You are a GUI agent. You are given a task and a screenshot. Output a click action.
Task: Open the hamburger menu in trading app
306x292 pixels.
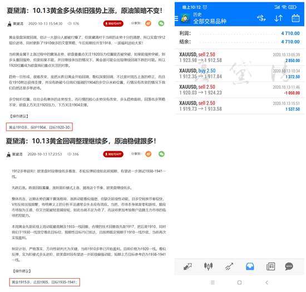point(176,18)
